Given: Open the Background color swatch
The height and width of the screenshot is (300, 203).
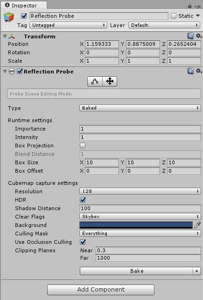Looking at the screenshot, I should [x=136, y=225].
